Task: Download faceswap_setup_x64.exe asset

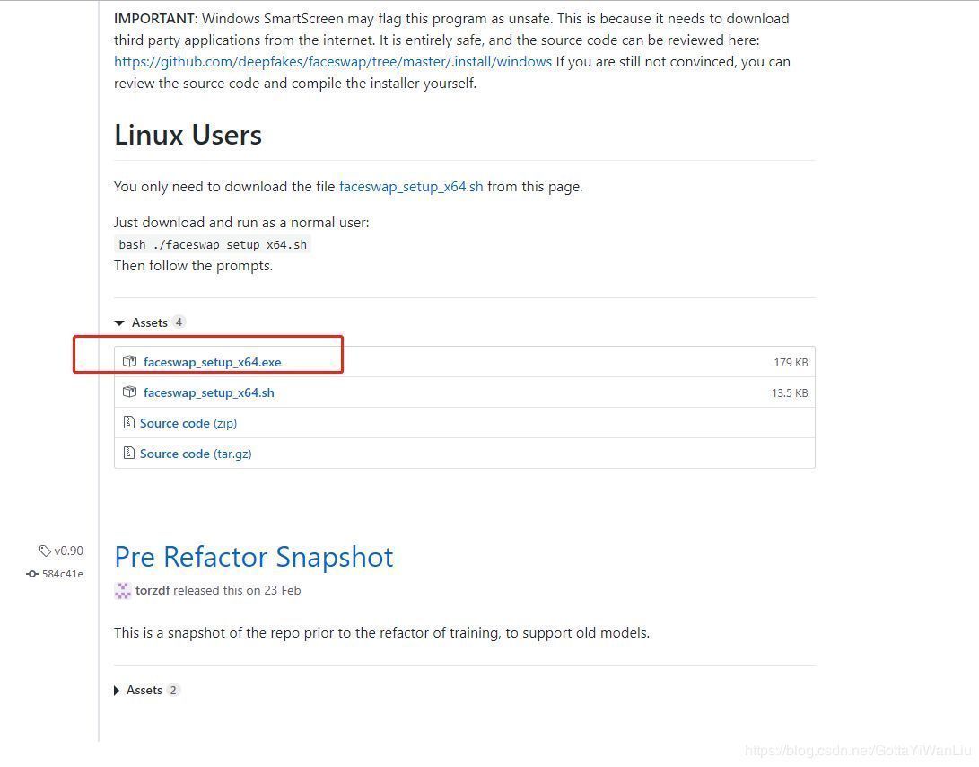Action: 212,362
